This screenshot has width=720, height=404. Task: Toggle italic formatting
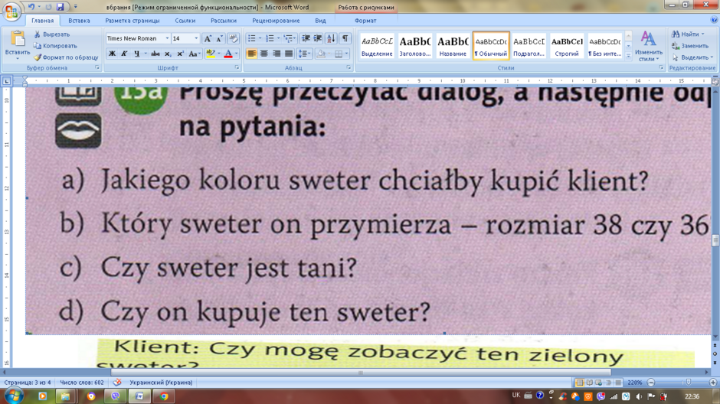pos(124,54)
